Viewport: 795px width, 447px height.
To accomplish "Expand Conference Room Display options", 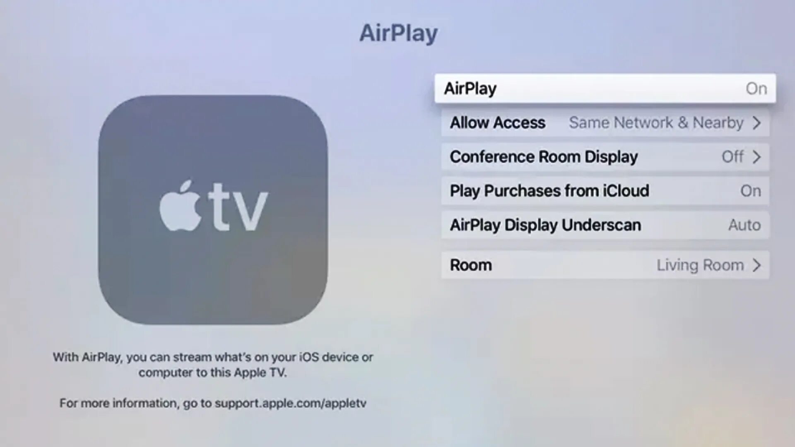I will click(x=605, y=156).
